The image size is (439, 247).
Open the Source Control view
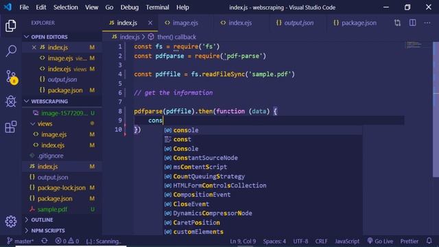tap(11, 77)
